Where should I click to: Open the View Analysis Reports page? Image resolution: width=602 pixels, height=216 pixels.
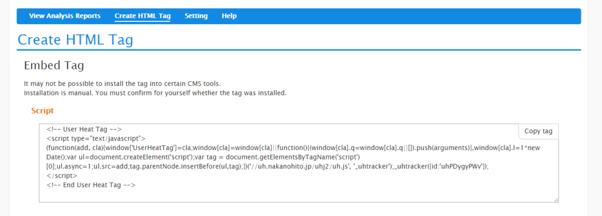(x=65, y=16)
